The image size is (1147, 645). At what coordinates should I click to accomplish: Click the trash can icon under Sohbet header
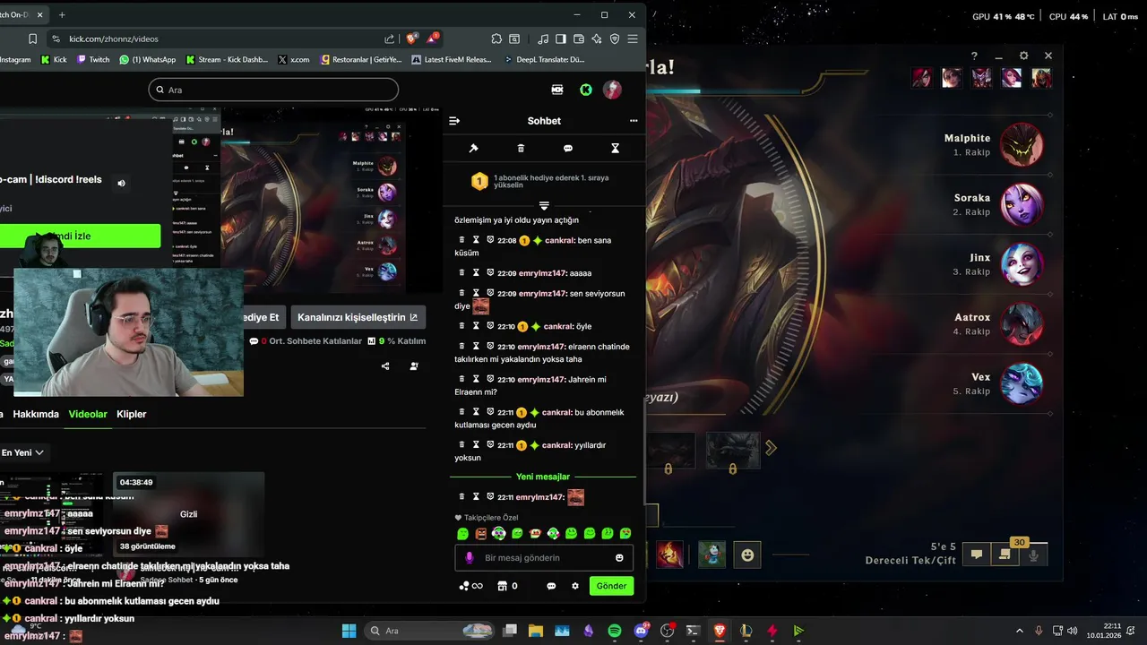(x=521, y=148)
